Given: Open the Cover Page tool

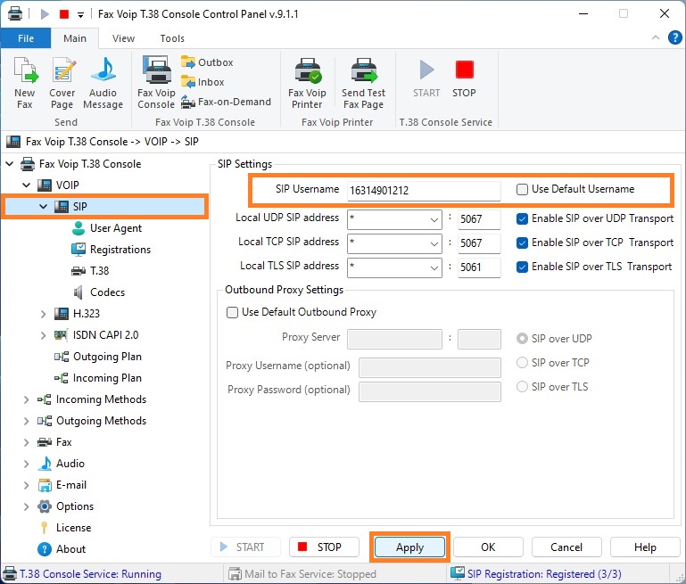Looking at the screenshot, I should 62,83.
